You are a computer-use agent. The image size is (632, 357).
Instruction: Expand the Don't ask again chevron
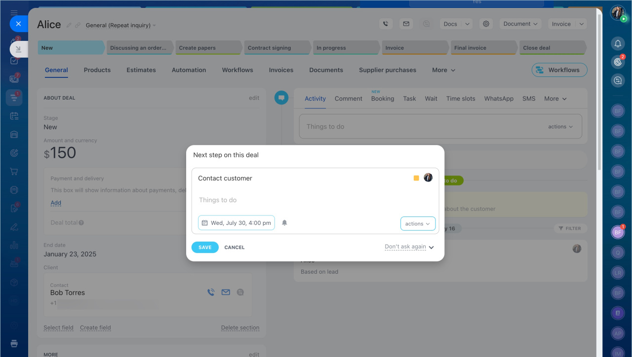431,248
